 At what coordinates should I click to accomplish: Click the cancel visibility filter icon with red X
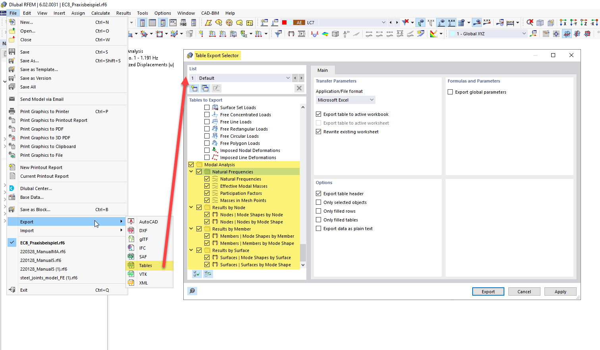coord(529,23)
